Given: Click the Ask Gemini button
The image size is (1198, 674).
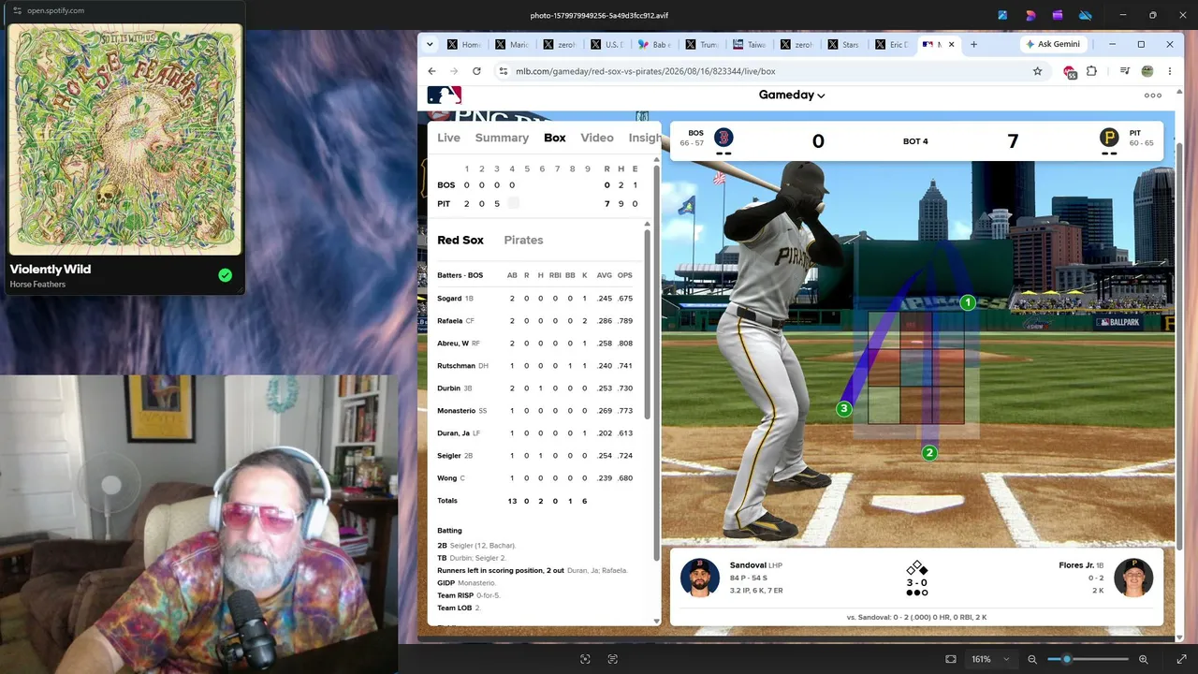Looking at the screenshot, I should coord(1053,44).
